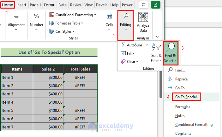Select the #REF! cell in Item 6 row
This screenshot has height=137, width=222.
click(80, 119)
